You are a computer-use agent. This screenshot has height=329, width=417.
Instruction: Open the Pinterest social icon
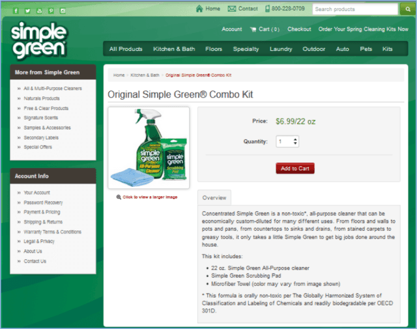(x=51, y=11)
